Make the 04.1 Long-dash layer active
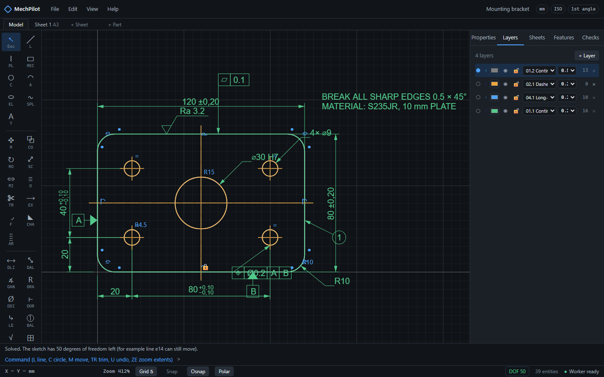 pos(478,97)
